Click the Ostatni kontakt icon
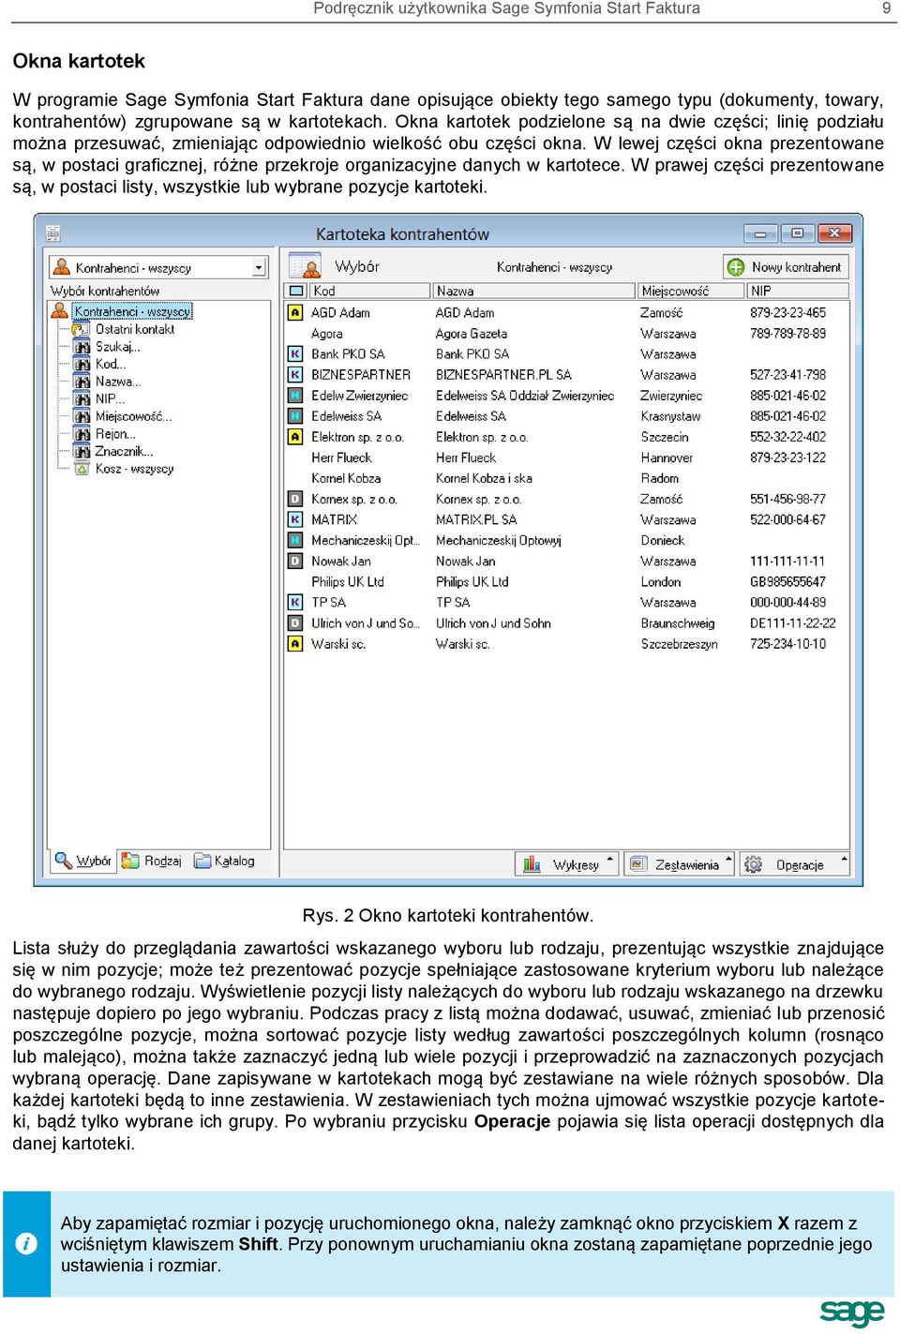The height and width of the screenshot is (1334, 900). pos(82,329)
